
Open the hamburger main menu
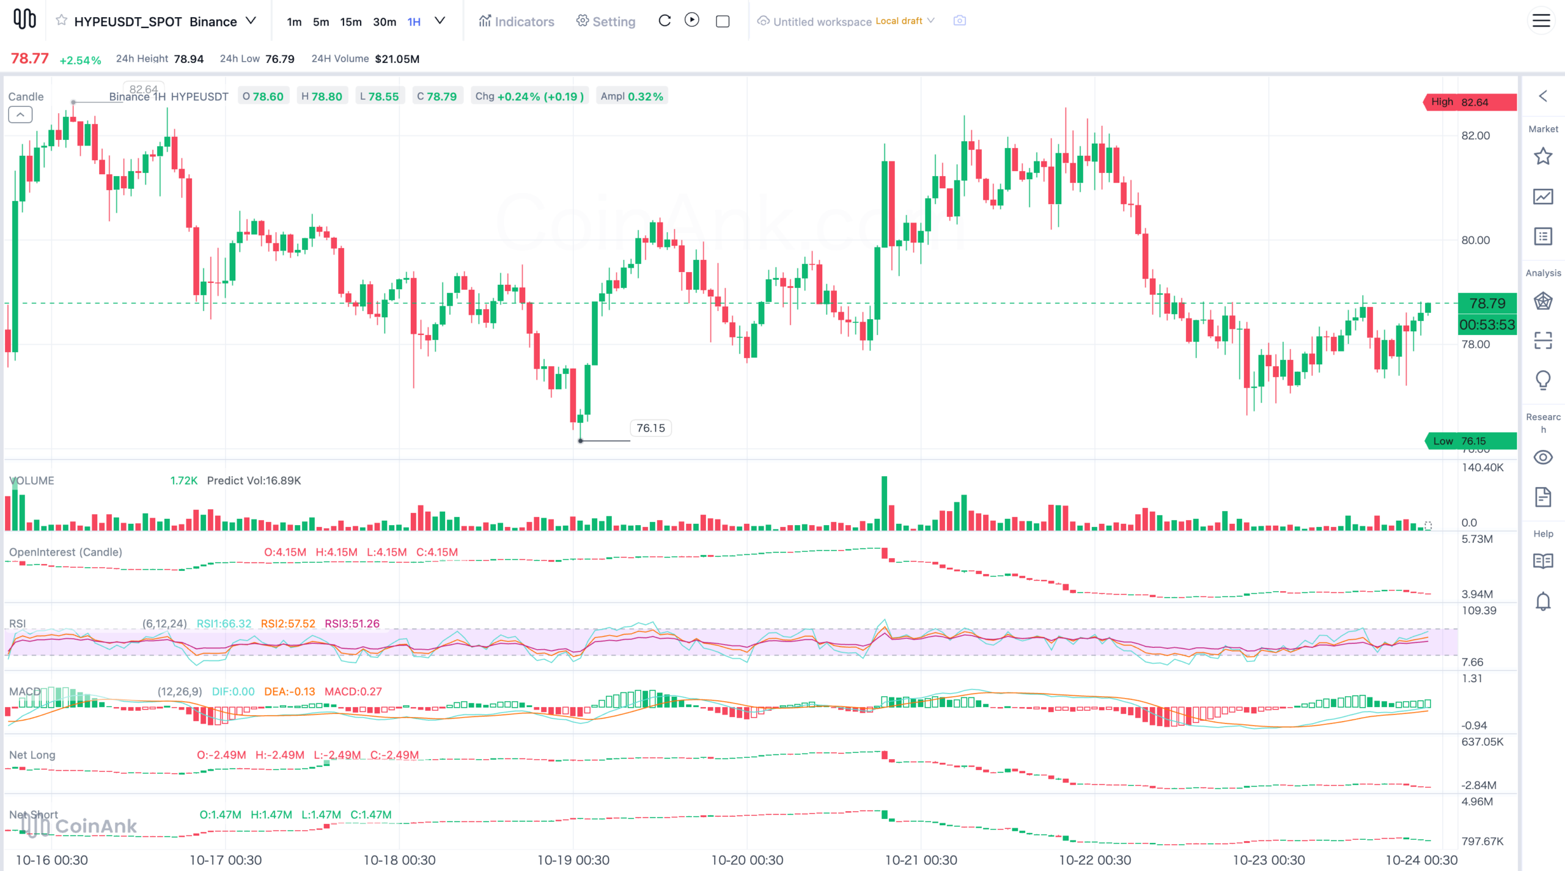[1541, 21]
